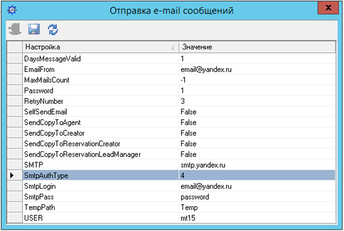Select the SendCopyToAgent False value cell

click(x=257, y=123)
